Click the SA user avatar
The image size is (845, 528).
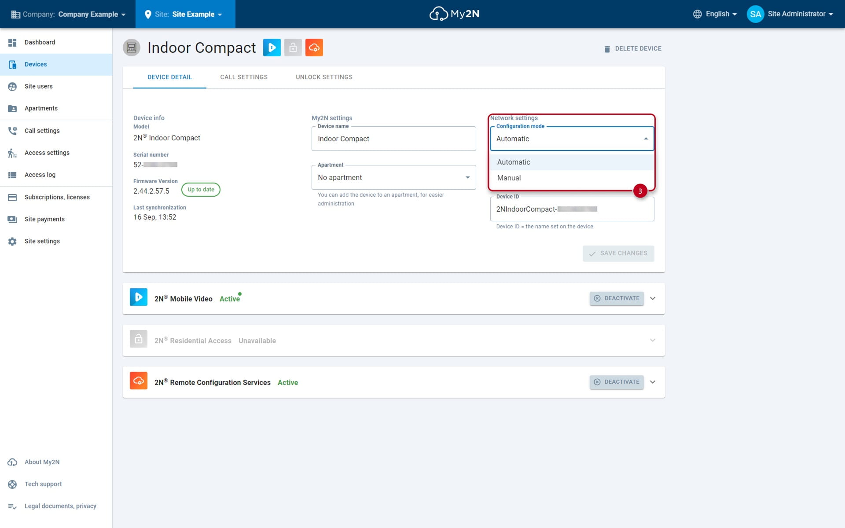[755, 14]
